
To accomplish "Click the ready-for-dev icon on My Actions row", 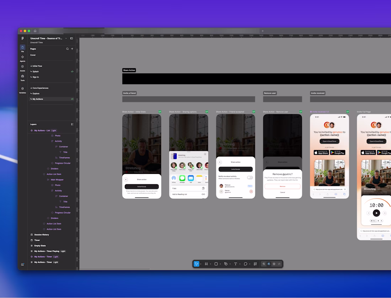I will [72, 99].
